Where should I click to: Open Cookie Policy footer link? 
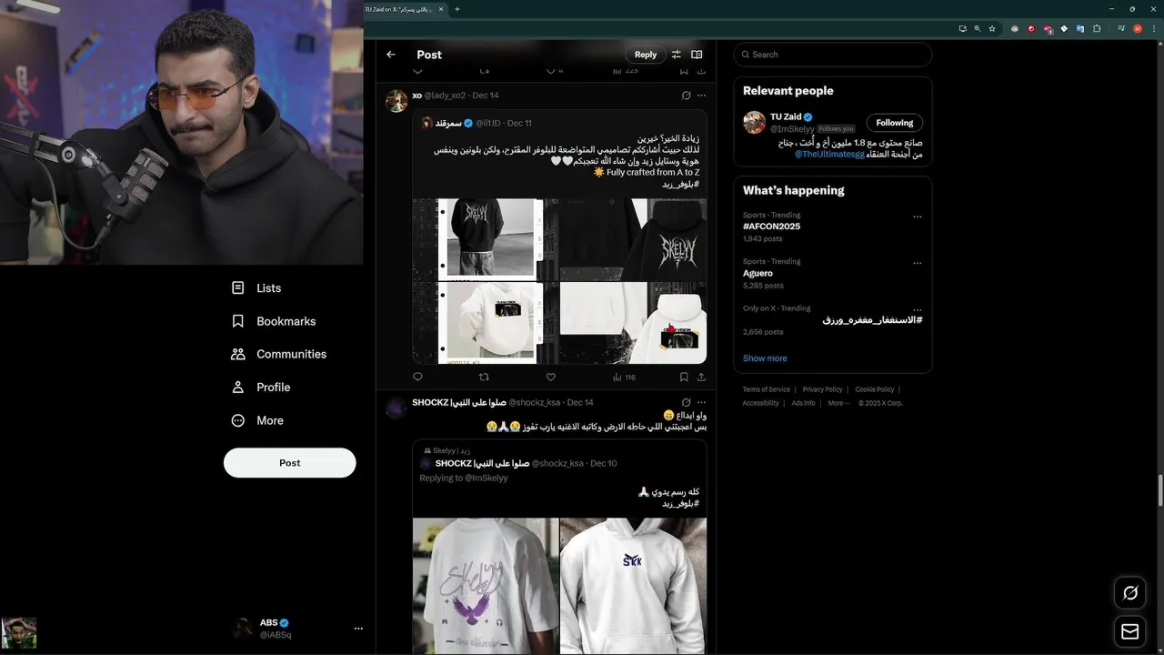click(874, 389)
